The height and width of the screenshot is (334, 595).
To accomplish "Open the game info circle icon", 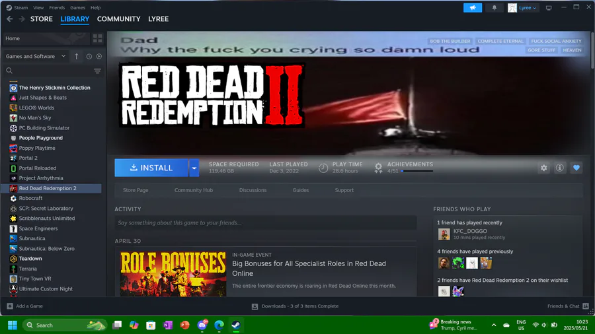I will click(x=560, y=168).
